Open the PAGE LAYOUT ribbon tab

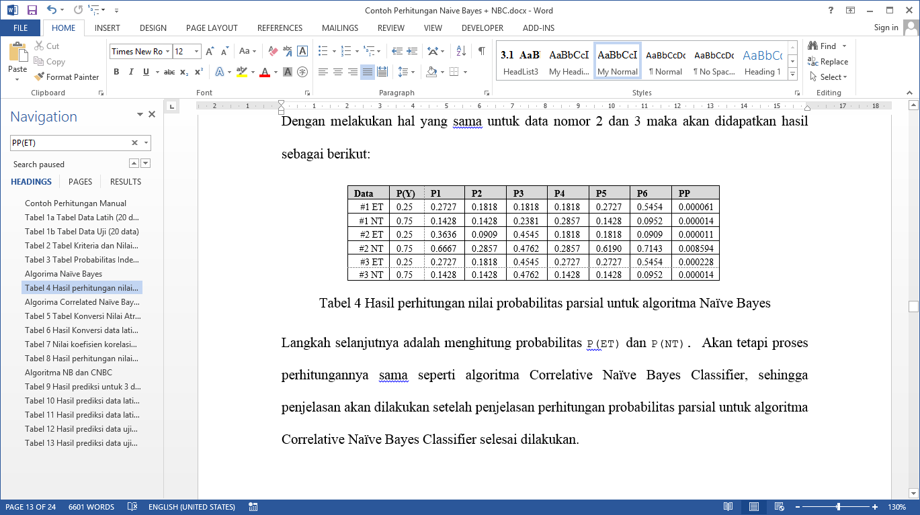tap(212, 28)
